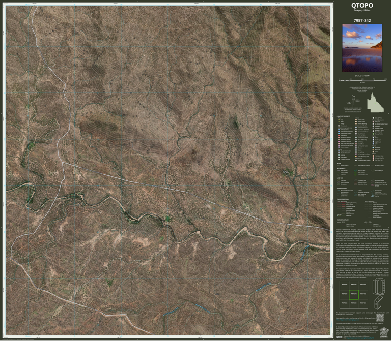Click the HYDROGRAPHY legend heading

(x=342, y=189)
